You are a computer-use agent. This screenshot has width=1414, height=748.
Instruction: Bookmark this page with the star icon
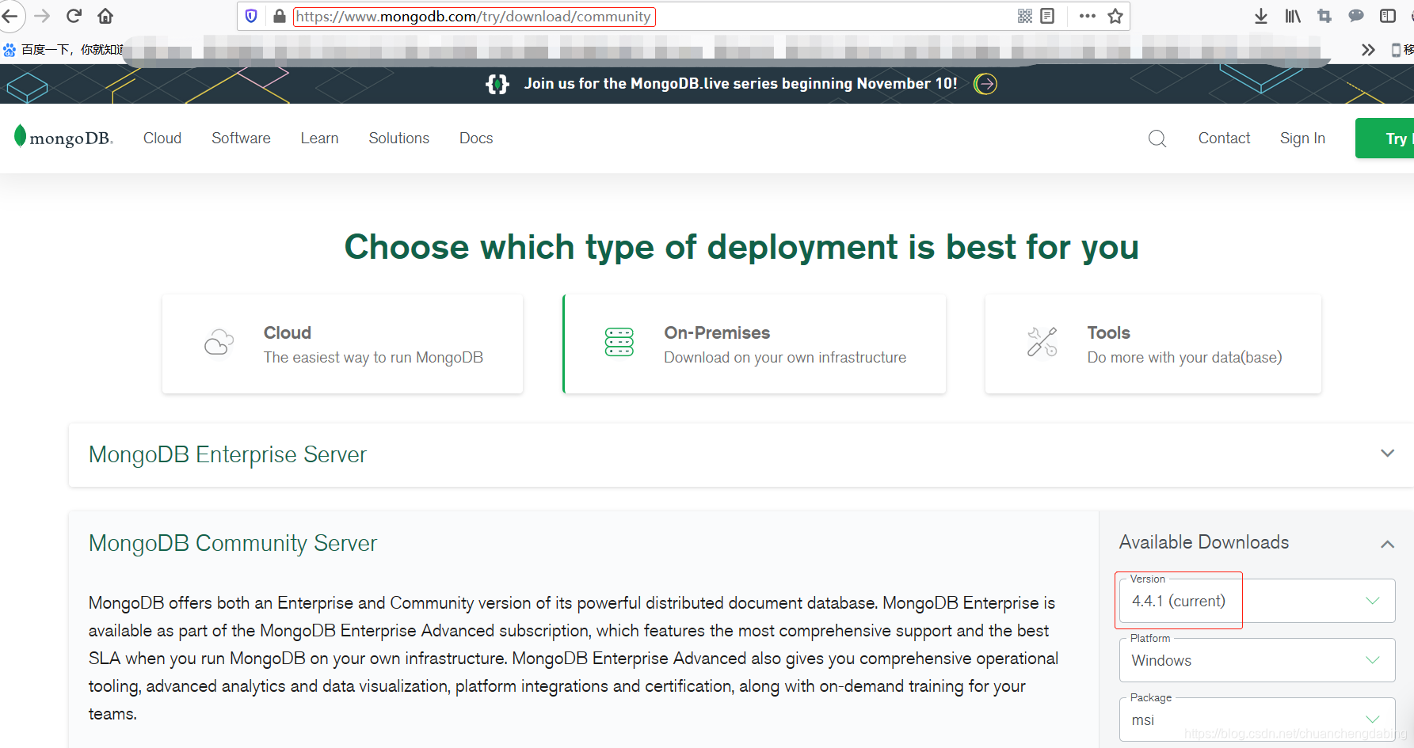1115,16
